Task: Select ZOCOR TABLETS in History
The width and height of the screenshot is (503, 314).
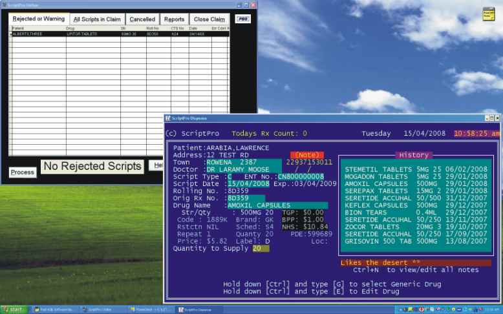Action: click(416, 227)
